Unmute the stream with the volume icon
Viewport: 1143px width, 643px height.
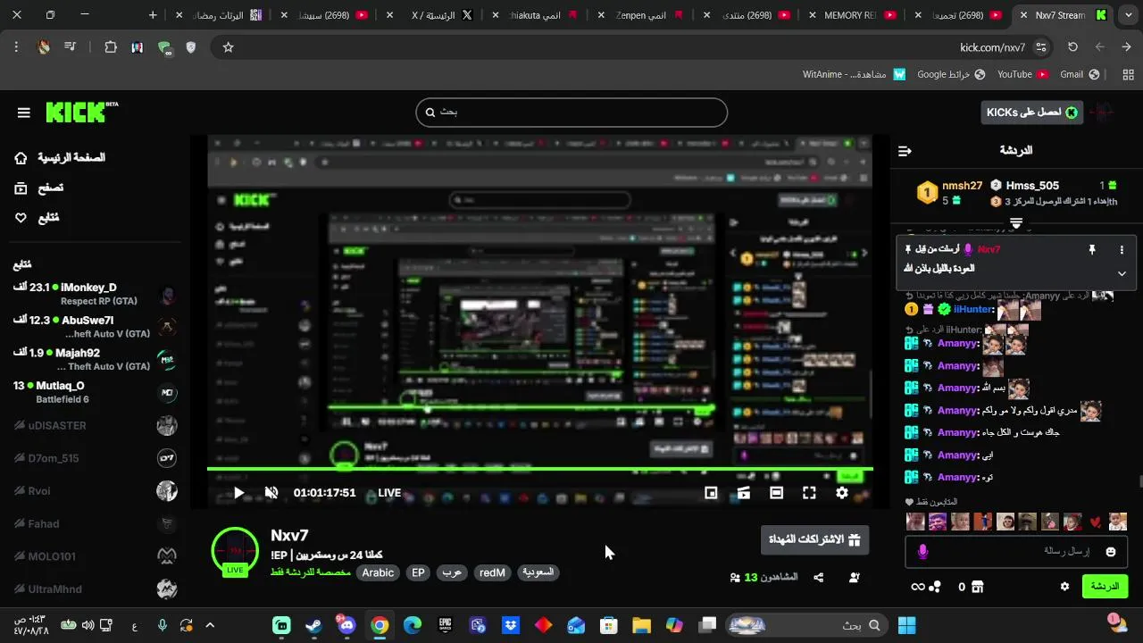click(x=271, y=493)
